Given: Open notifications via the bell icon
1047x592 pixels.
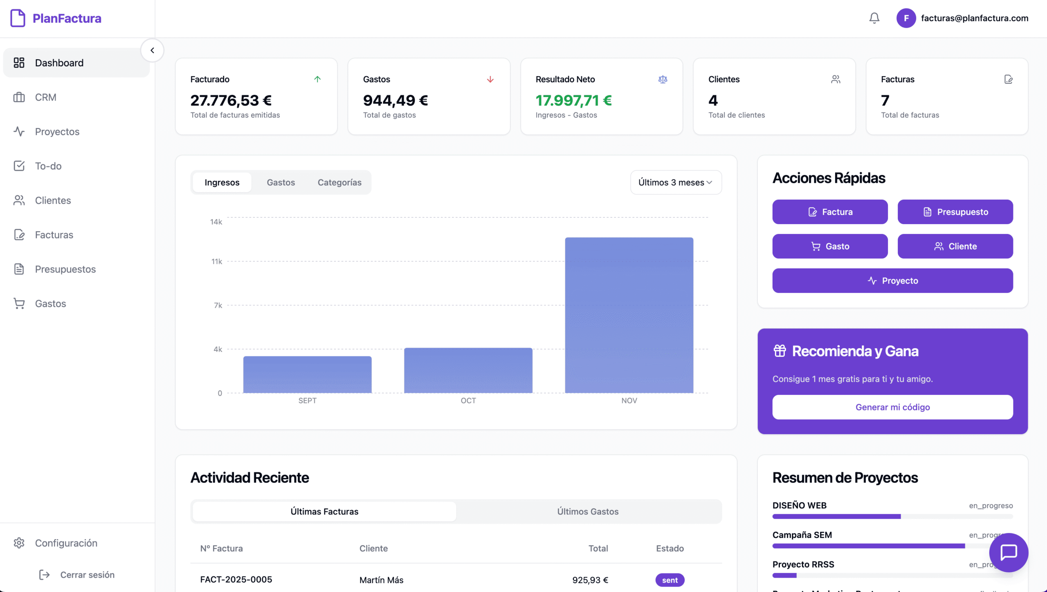Looking at the screenshot, I should pyautogui.click(x=874, y=18).
